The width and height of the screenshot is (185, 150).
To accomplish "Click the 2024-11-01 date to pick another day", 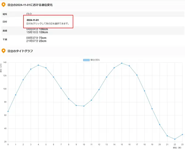I will 33,20.
